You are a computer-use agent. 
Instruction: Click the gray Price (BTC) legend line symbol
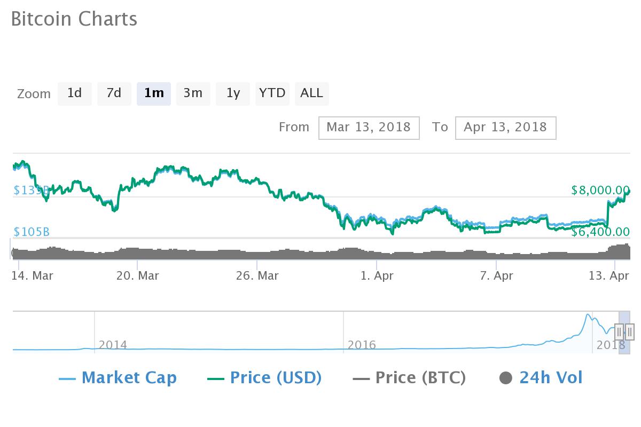point(361,378)
